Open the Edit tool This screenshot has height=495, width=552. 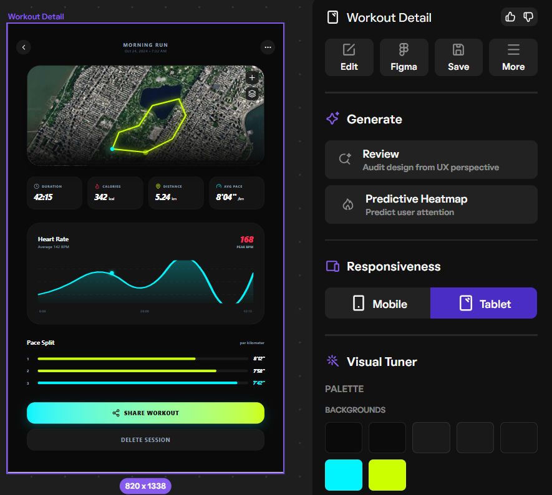pos(349,57)
